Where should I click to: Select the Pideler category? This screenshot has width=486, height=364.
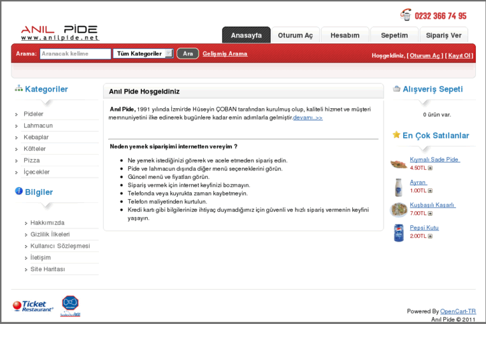click(33, 114)
